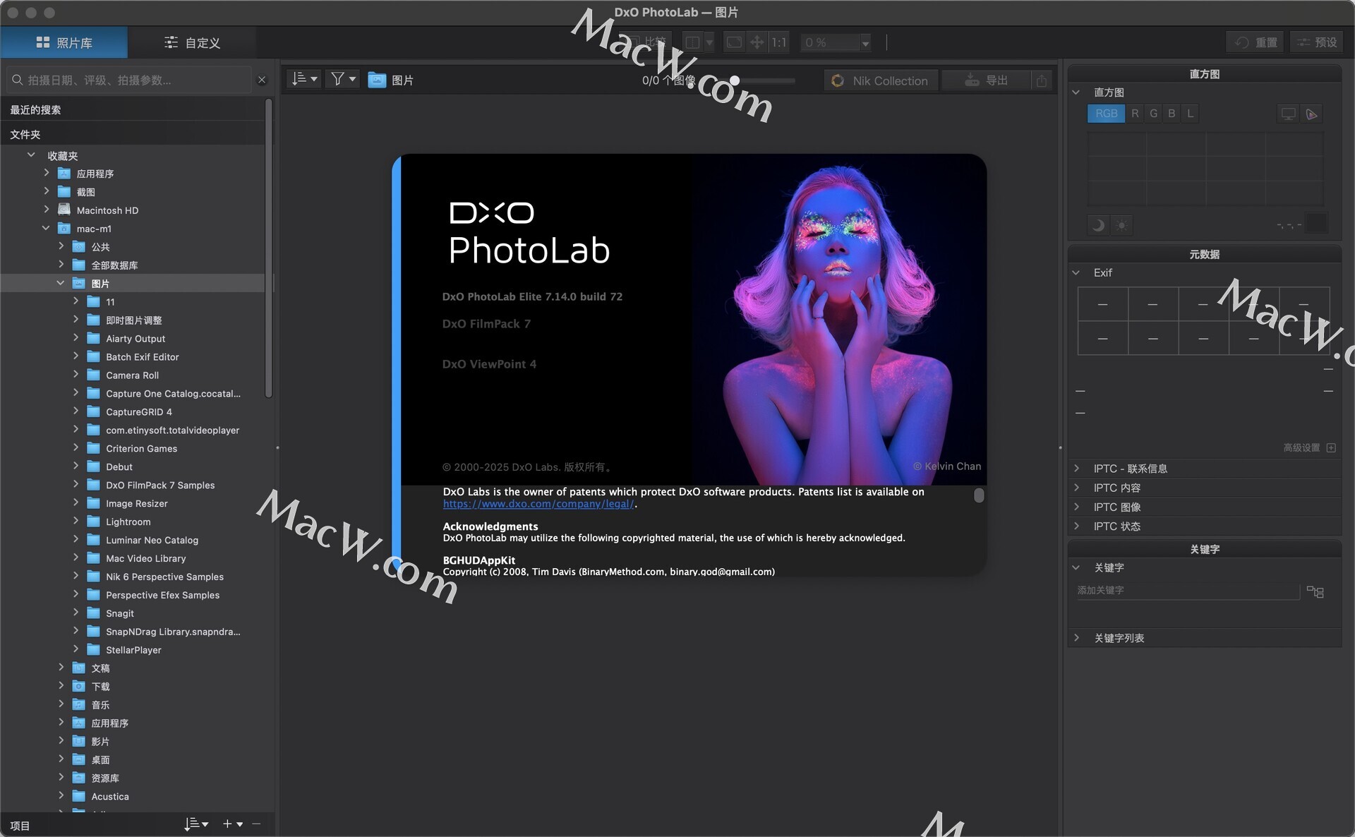Select the Luminar Neo Catalog folder
The image size is (1355, 837).
pos(152,540)
